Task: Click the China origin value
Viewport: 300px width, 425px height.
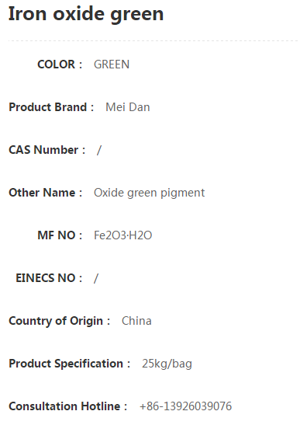Action: [x=136, y=321]
